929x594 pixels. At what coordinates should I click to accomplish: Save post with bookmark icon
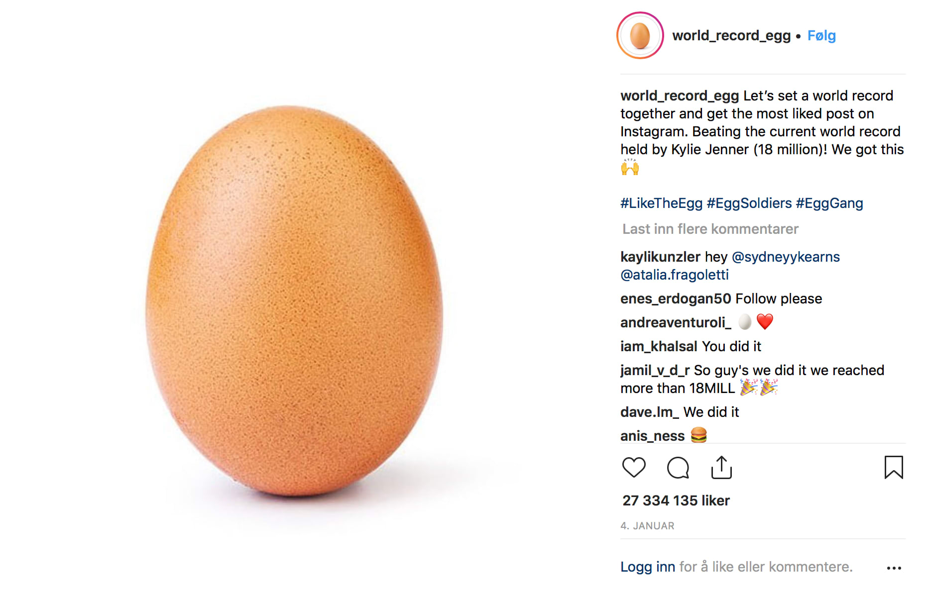894,468
